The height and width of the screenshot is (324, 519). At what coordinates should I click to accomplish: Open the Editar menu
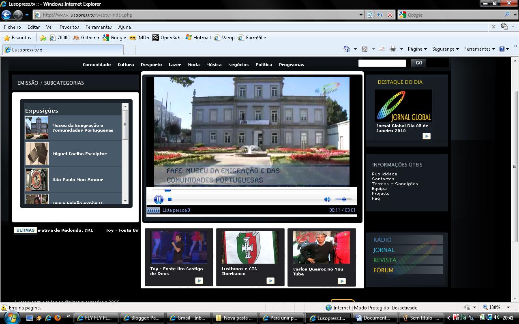34,27
